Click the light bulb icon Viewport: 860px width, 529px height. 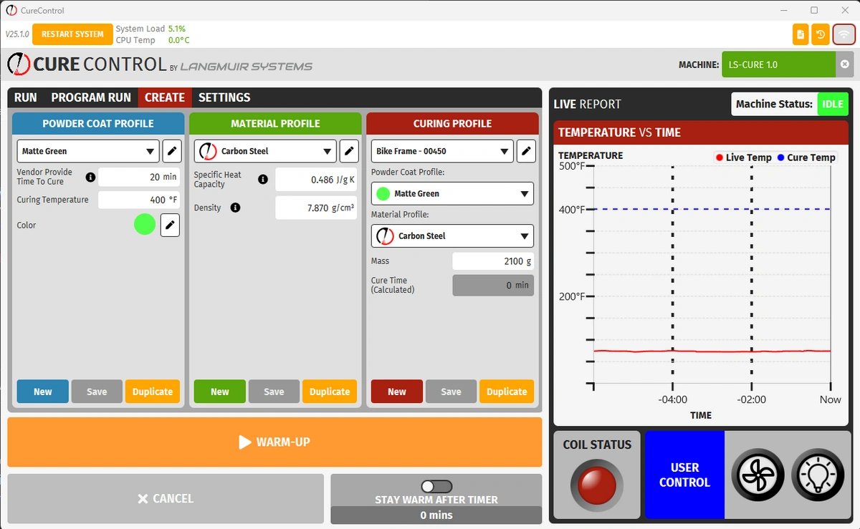[x=818, y=475]
